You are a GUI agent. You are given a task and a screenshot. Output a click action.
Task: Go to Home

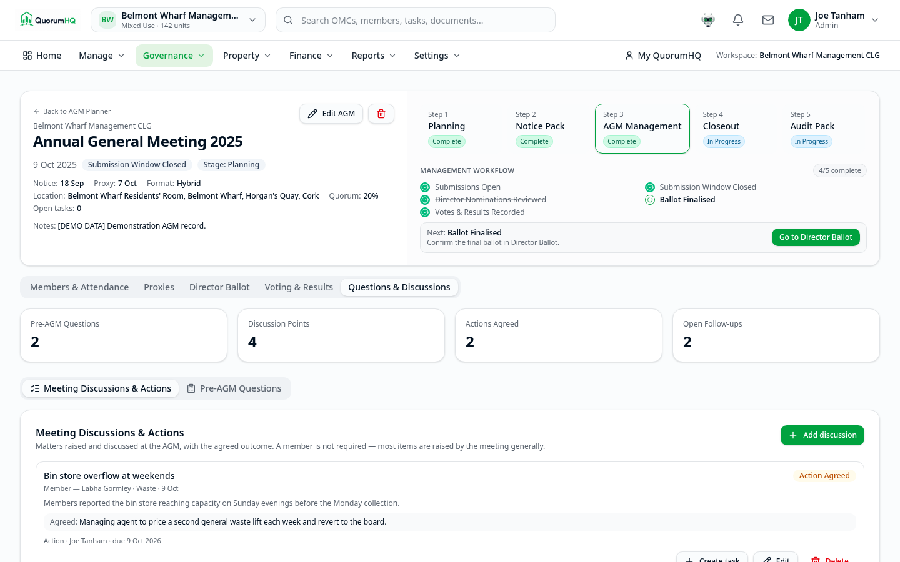point(42,56)
